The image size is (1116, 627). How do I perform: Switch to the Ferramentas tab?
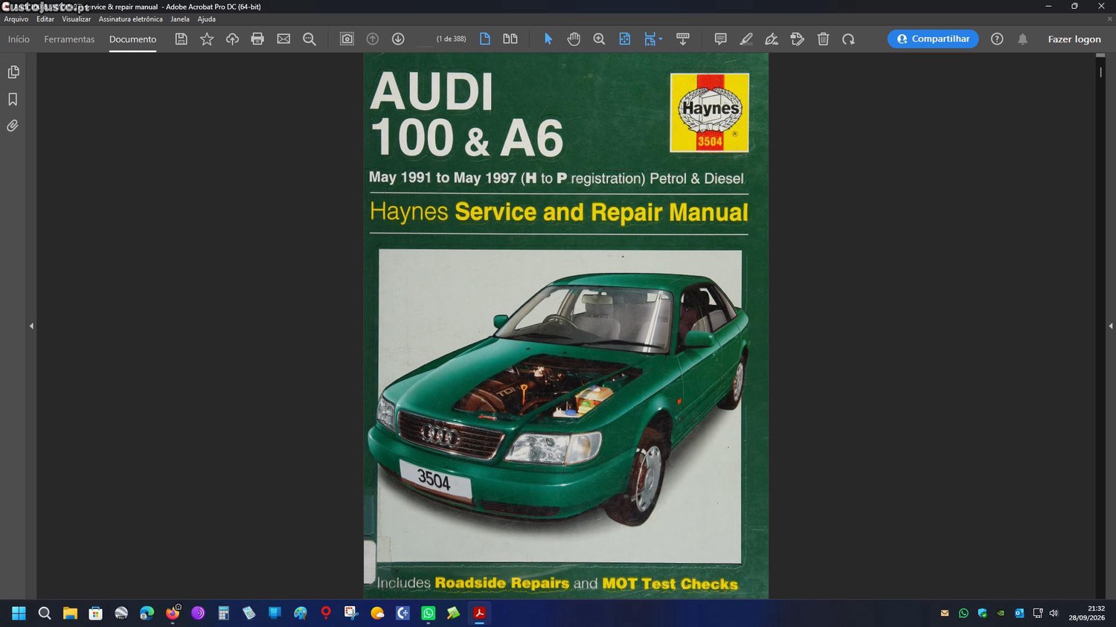click(69, 39)
